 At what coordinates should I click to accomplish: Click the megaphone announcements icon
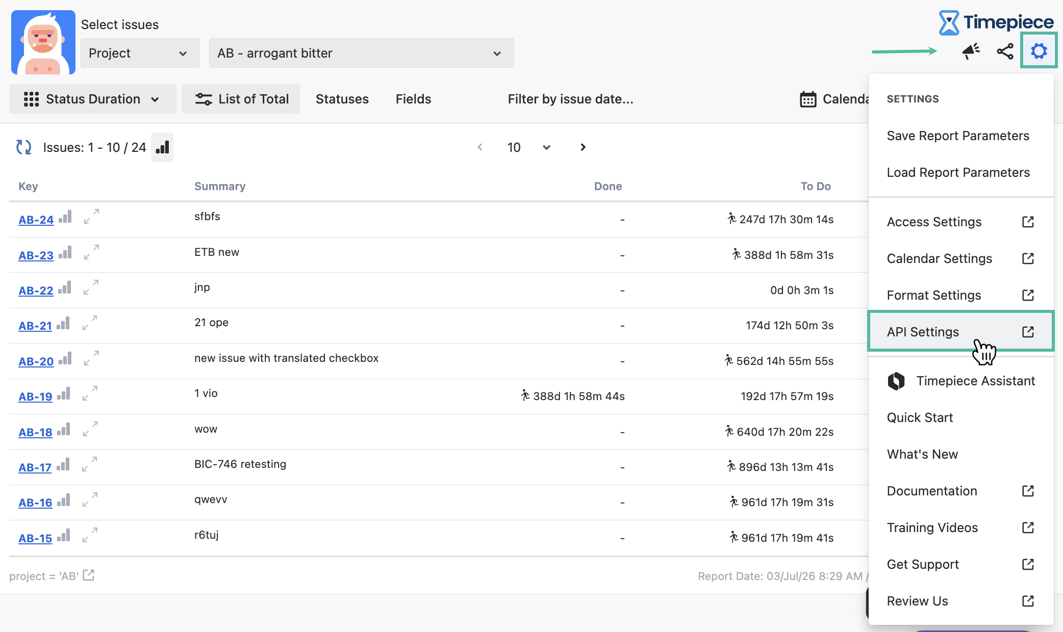971,51
